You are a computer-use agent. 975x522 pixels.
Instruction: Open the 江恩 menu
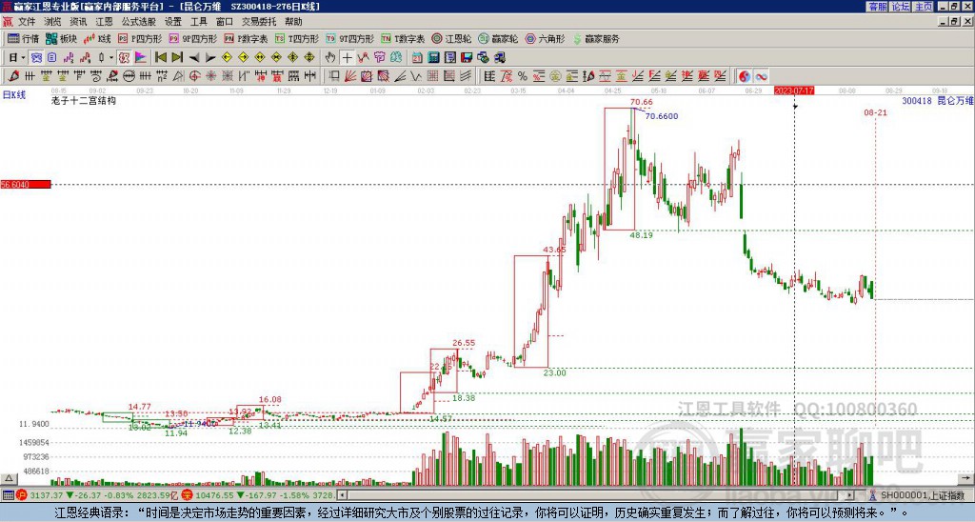pyautogui.click(x=104, y=22)
